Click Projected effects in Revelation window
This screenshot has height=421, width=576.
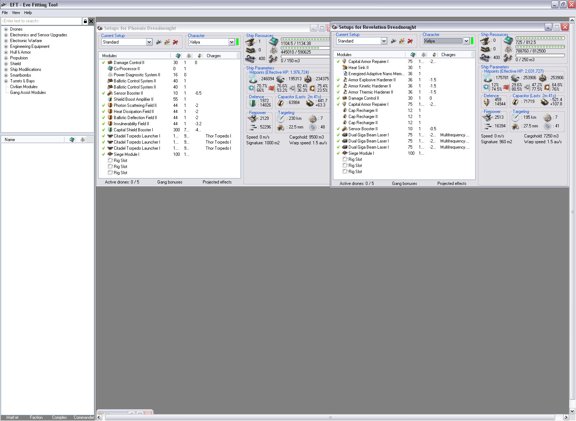pyautogui.click(x=452, y=184)
